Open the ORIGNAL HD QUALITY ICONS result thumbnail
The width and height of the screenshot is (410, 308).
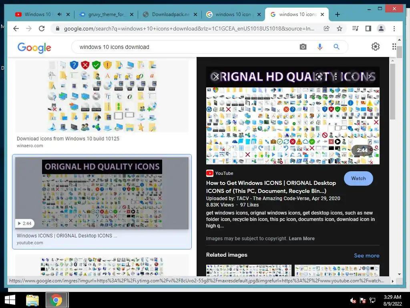point(102,193)
